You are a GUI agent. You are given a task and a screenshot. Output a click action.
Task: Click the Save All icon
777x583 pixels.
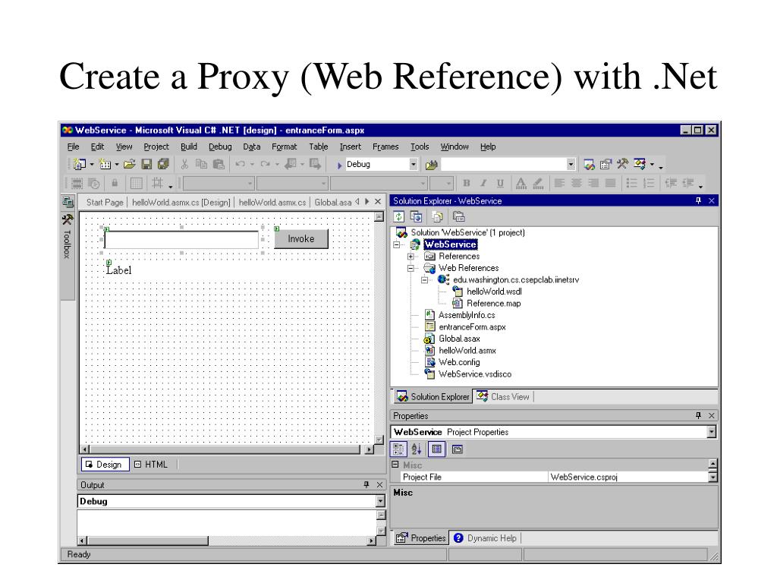(163, 164)
